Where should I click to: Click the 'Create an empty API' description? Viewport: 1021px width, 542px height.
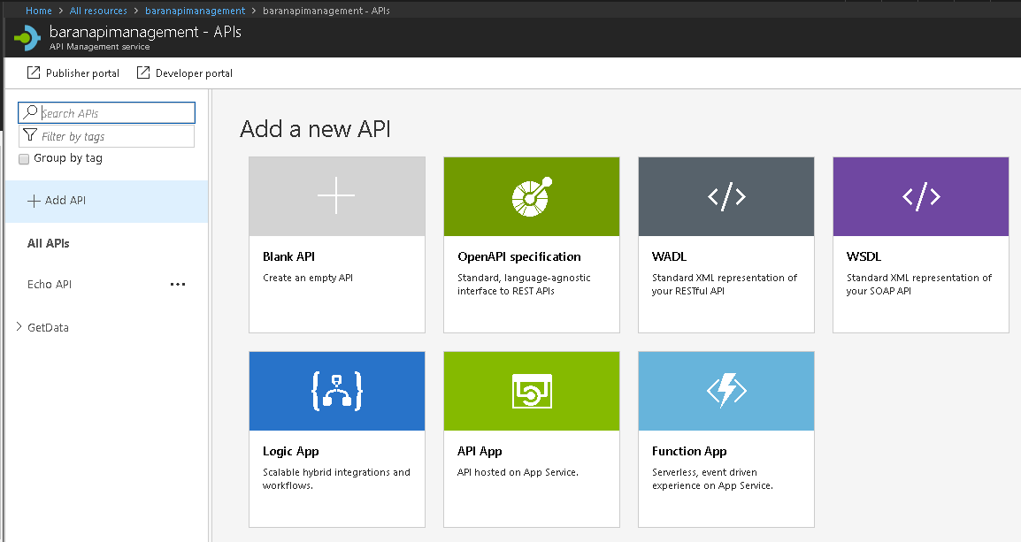coord(308,278)
